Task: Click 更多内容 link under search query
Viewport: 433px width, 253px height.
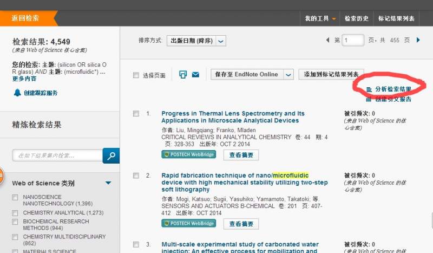Action: pyautogui.click(x=24, y=79)
